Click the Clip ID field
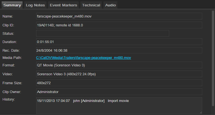The width and height of the screenshot is (215, 115). (x=119, y=25)
